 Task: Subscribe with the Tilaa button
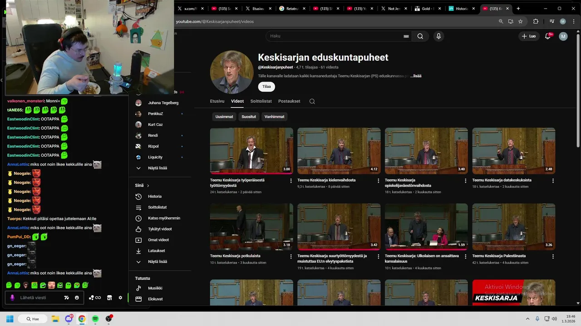[x=266, y=86]
